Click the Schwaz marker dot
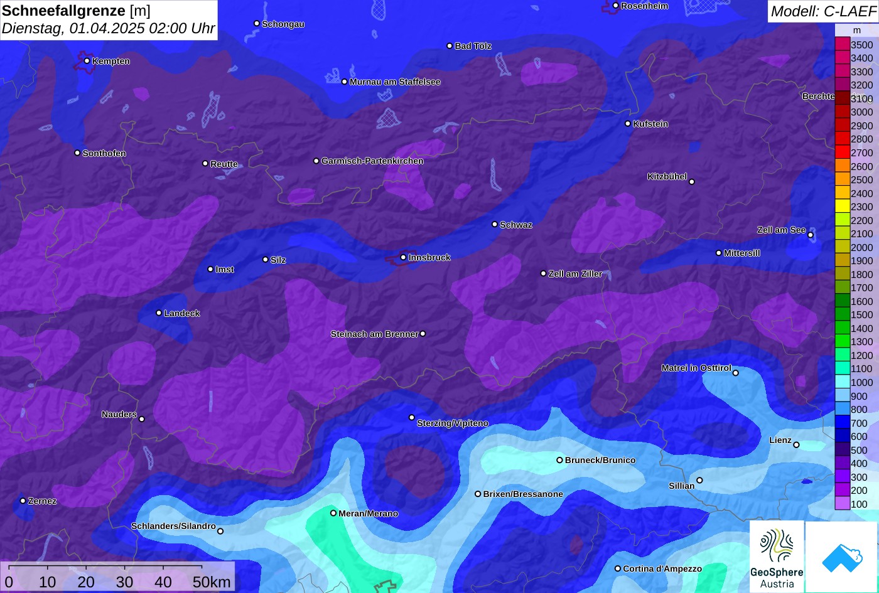Viewport: 879px width, 593px height. click(x=495, y=224)
